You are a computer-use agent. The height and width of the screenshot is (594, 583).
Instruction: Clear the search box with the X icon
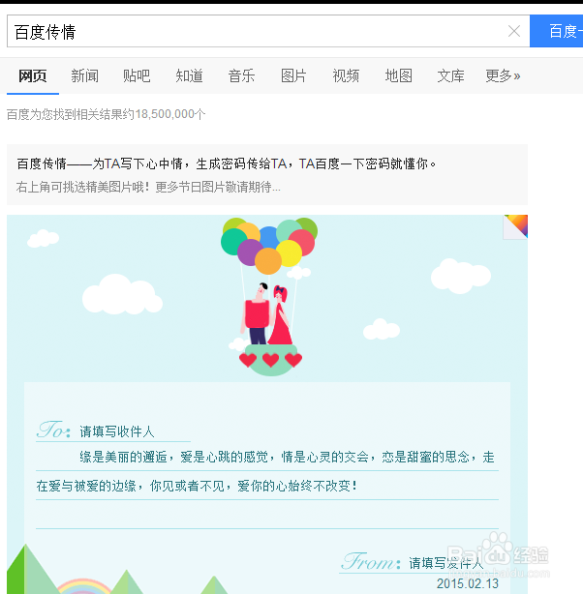(514, 31)
